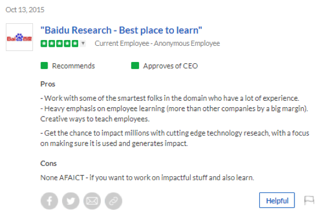Click the green Approves of CEO square
Screen dimensions: 320x215
pos(135,66)
